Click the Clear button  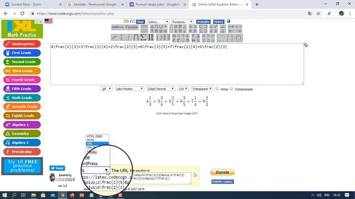[140, 22]
